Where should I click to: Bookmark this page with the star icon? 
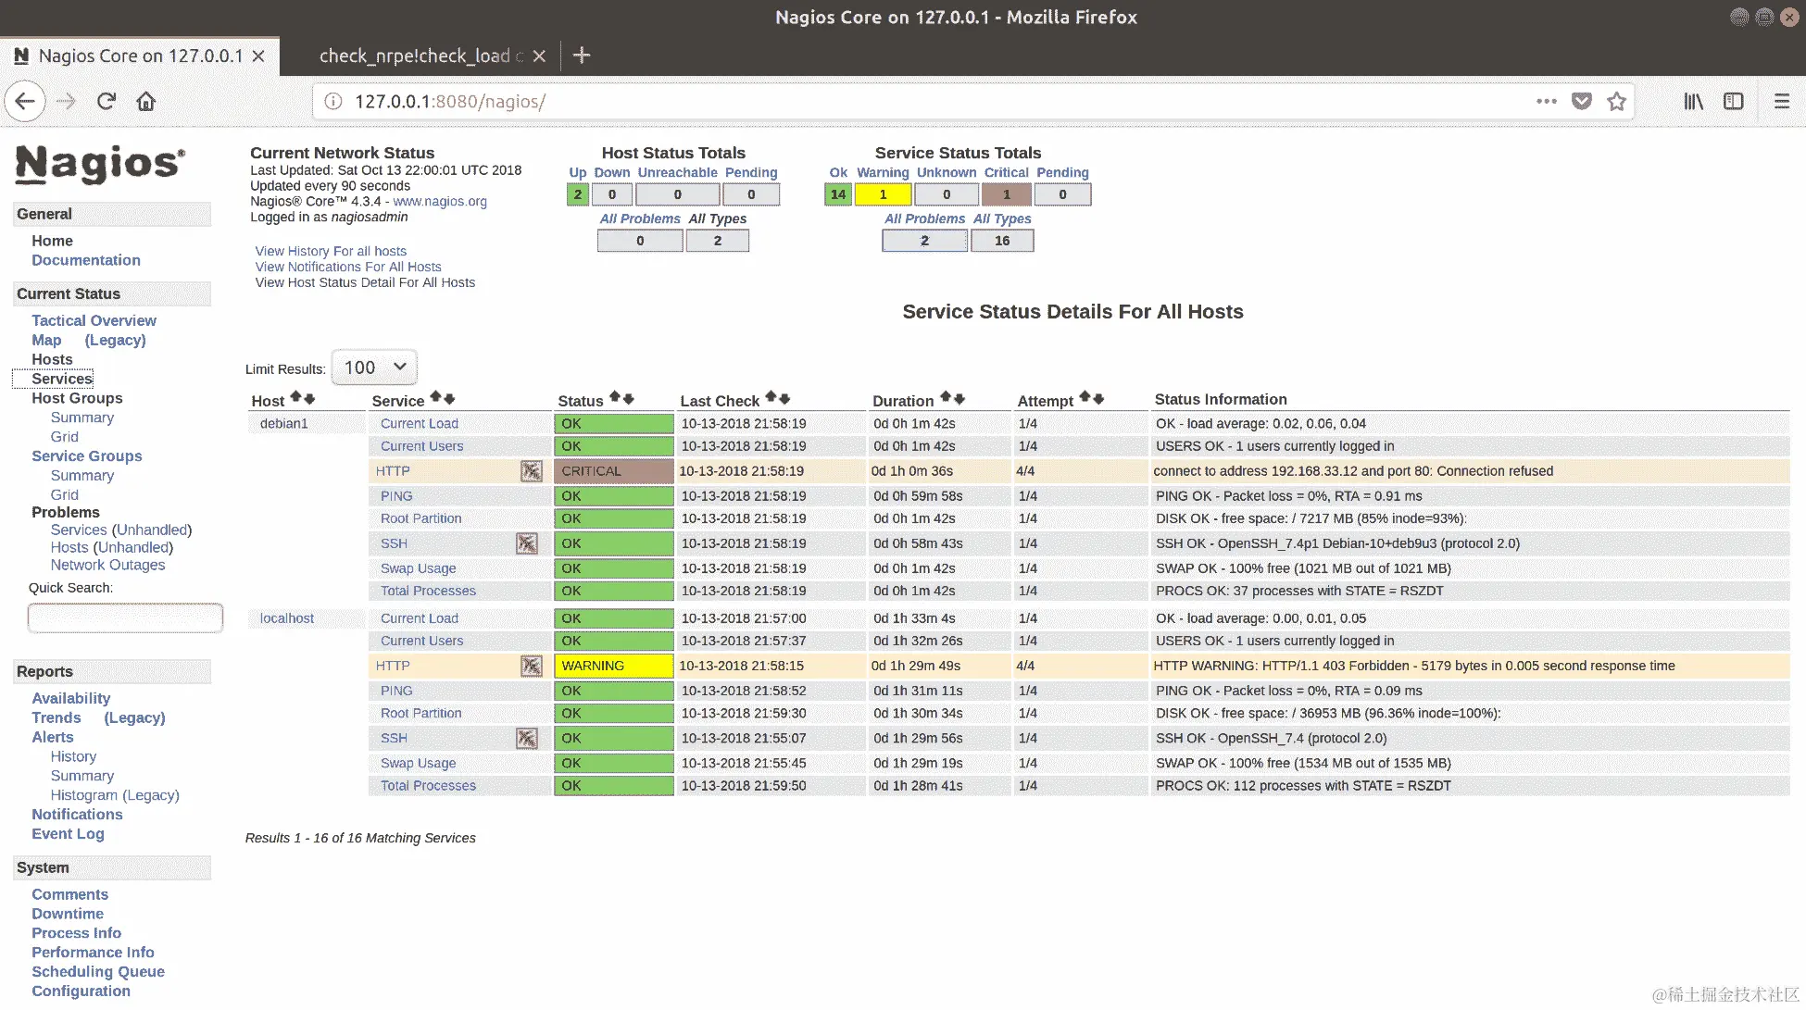pos(1616,101)
